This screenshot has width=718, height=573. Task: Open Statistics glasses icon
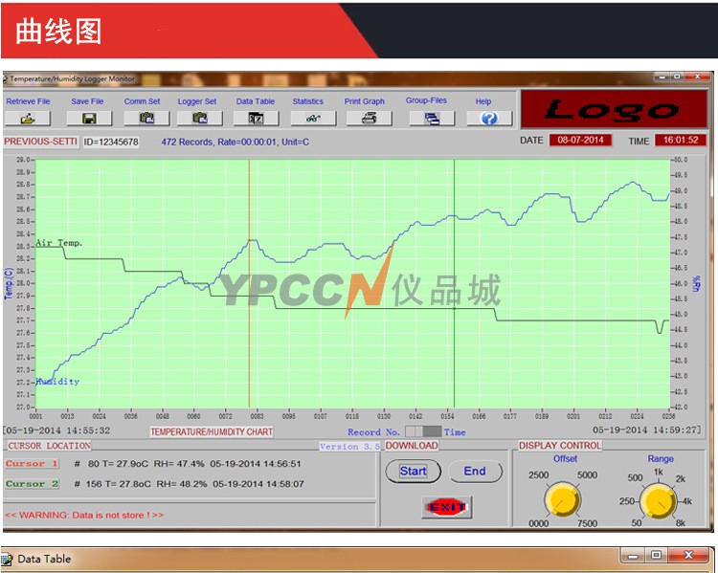point(313,119)
